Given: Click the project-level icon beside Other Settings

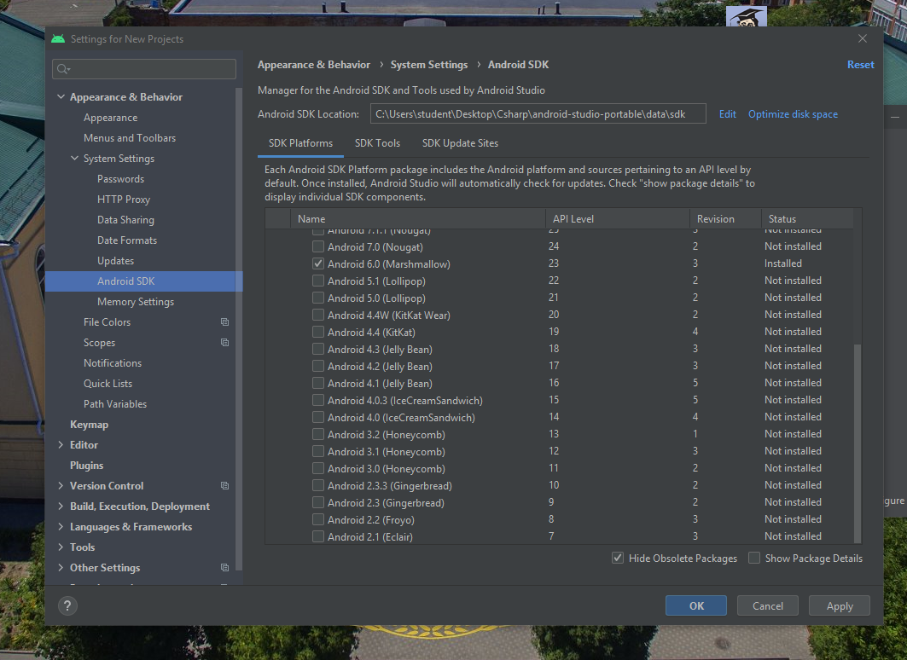Looking at the screenshot, I should coord(224,568).
